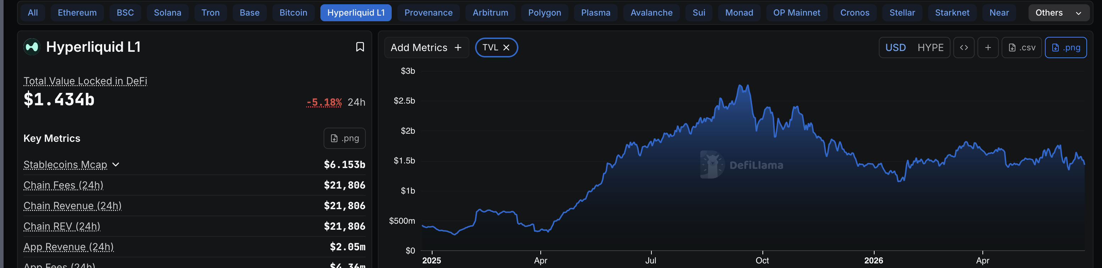The image size is (1102, 268).
Task: Click the $3b y-axis label
Action: pyautogui.click(x=408, y=71)
